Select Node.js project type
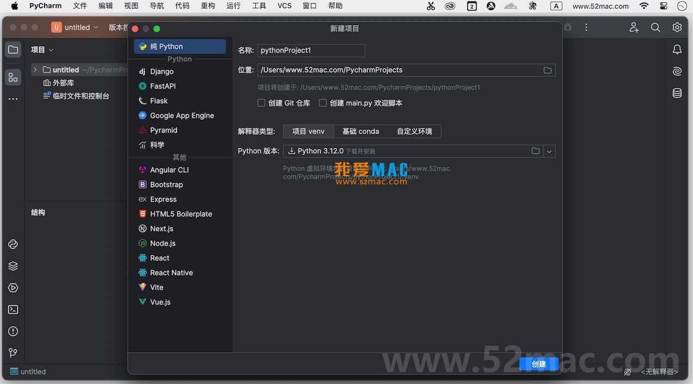Image resolution: width=693 pixels, height=384 pixels. [x=180, y=243]
